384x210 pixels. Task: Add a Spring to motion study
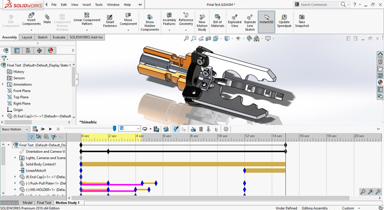[201, 129]
